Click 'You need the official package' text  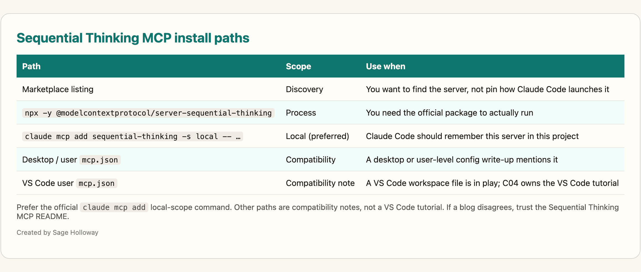point(422,113)
